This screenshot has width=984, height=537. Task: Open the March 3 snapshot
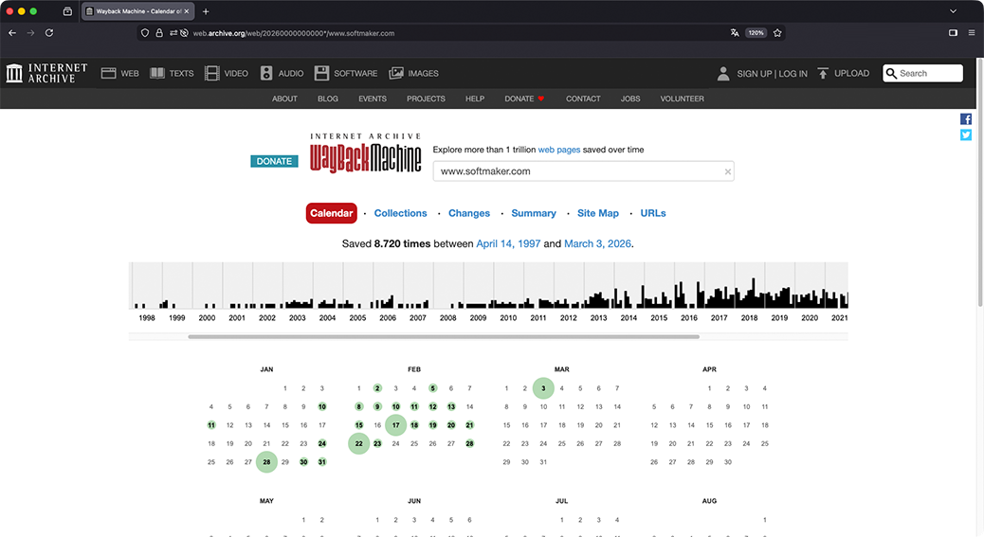(543, 388)
